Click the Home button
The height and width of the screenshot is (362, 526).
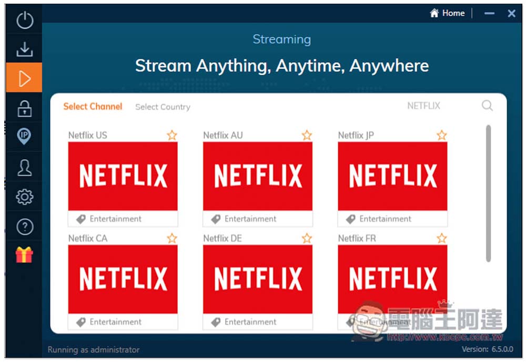tap(447, 13)
